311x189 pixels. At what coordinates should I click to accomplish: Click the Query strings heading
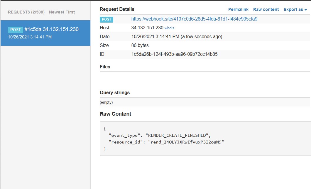[x=115, y=93]
